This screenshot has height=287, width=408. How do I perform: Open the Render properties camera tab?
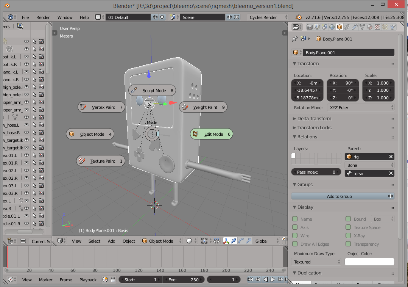(309, 27)
